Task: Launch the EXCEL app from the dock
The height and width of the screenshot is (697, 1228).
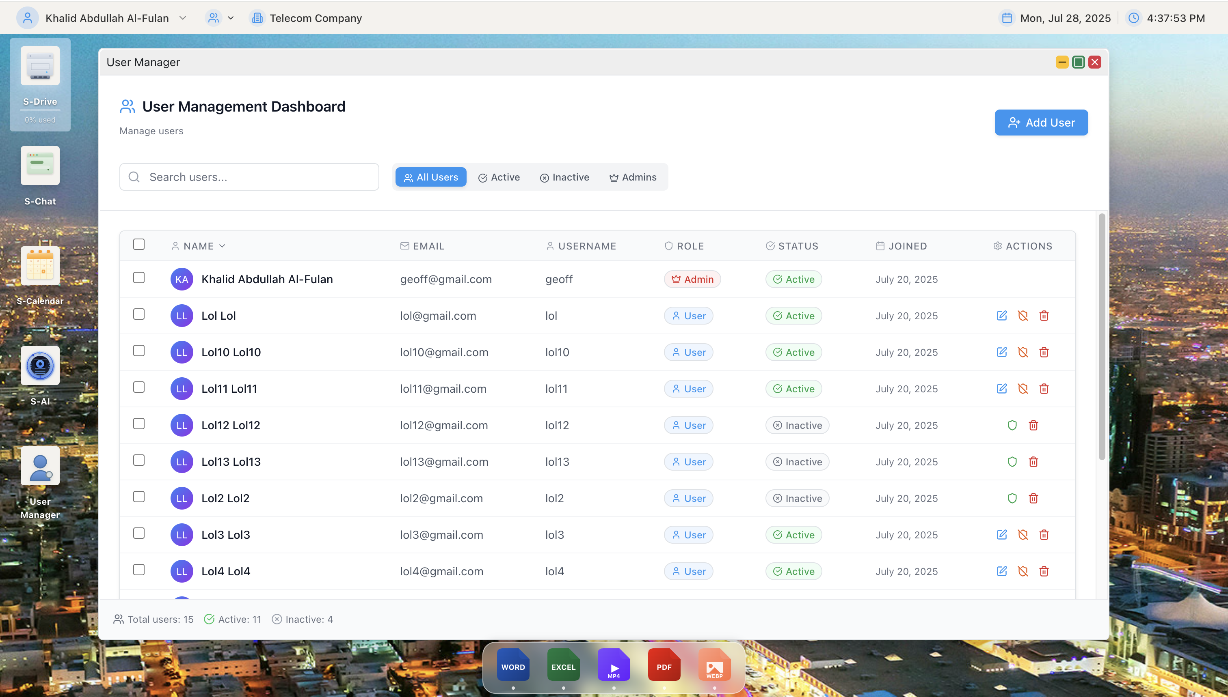Action: click(563, 665)
